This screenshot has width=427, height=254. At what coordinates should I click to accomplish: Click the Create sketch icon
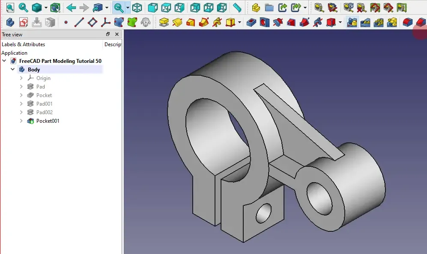(x=24, y=22)
